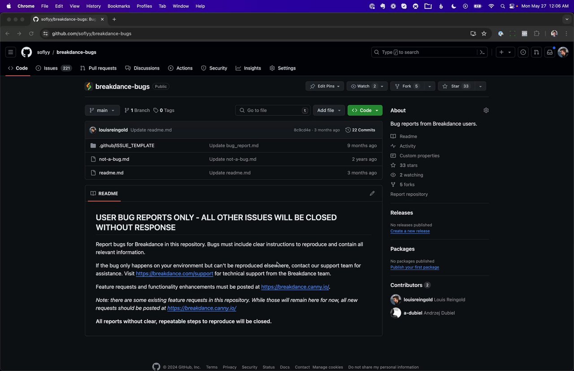The image size is (574, 371).
Task: Click the README tab heading
Action: [104, 193]
